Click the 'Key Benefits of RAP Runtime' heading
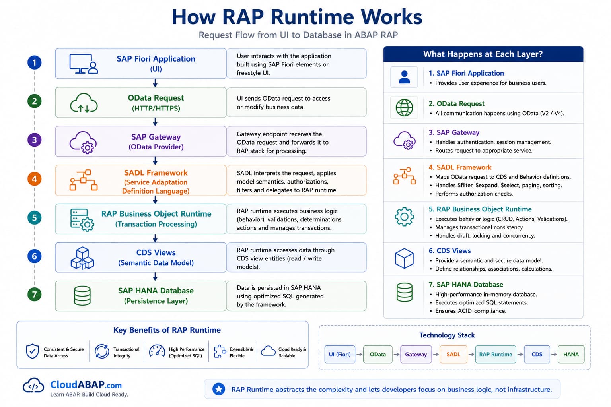Screen dimensions: 611x407 [167, 330]
